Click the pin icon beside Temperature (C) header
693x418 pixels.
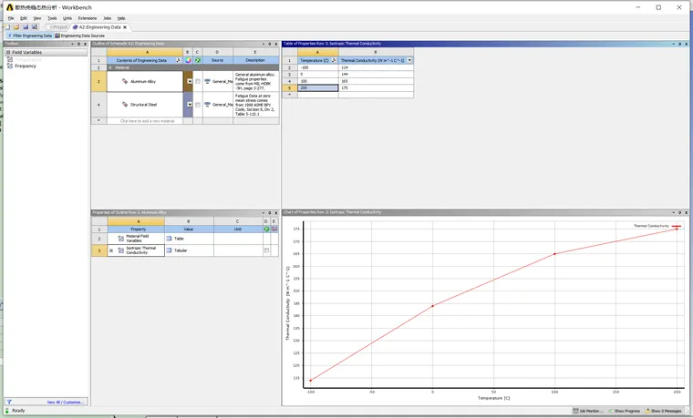334,60
